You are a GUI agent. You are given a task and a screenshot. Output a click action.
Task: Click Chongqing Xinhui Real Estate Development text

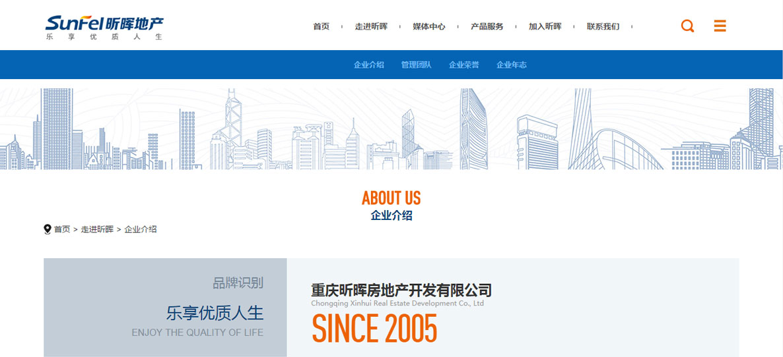397,303
